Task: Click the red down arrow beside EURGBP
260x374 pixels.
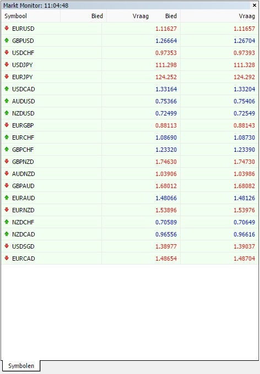Action: tap(7, 125)
